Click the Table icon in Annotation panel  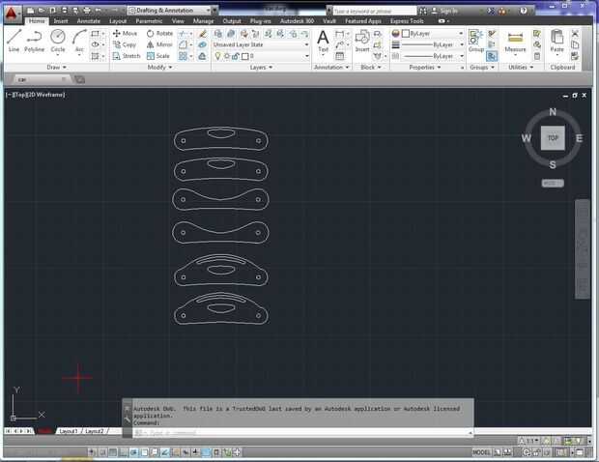point(339,56)
